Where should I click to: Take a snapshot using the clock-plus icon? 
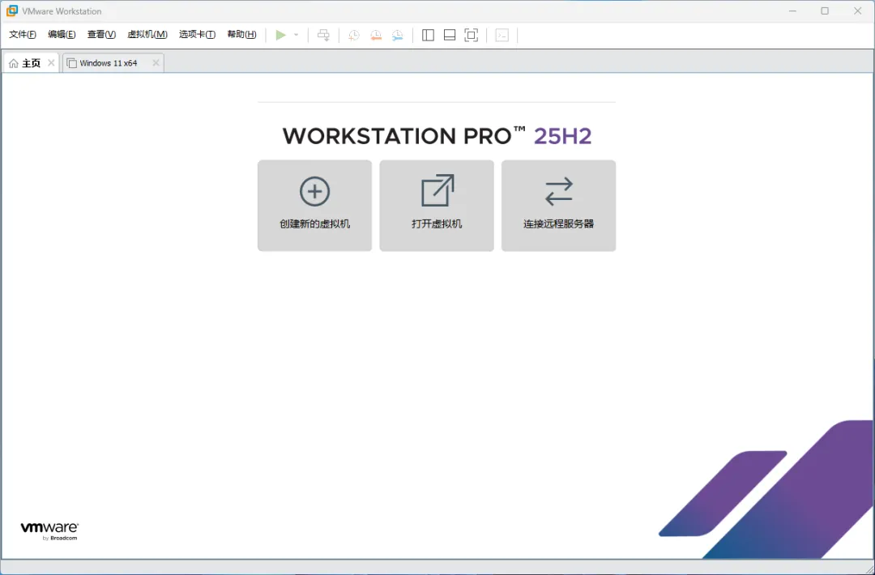(354, 35)
